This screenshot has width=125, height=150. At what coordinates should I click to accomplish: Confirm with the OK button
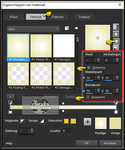click(x=86, y=143)
